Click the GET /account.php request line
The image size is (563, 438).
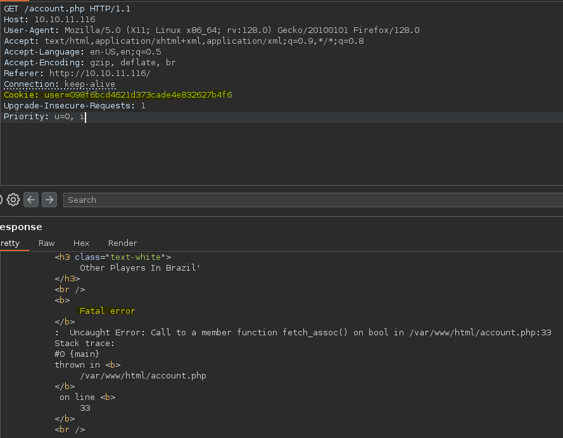(x=67, y=9)
